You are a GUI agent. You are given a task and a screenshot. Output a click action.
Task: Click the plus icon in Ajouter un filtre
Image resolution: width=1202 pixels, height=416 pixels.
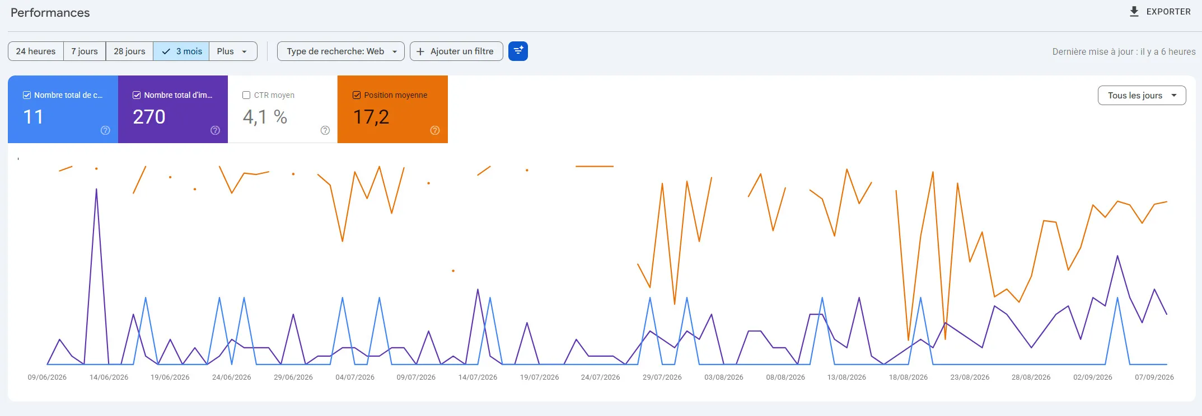pyautogui.click(x=420, y=51)
